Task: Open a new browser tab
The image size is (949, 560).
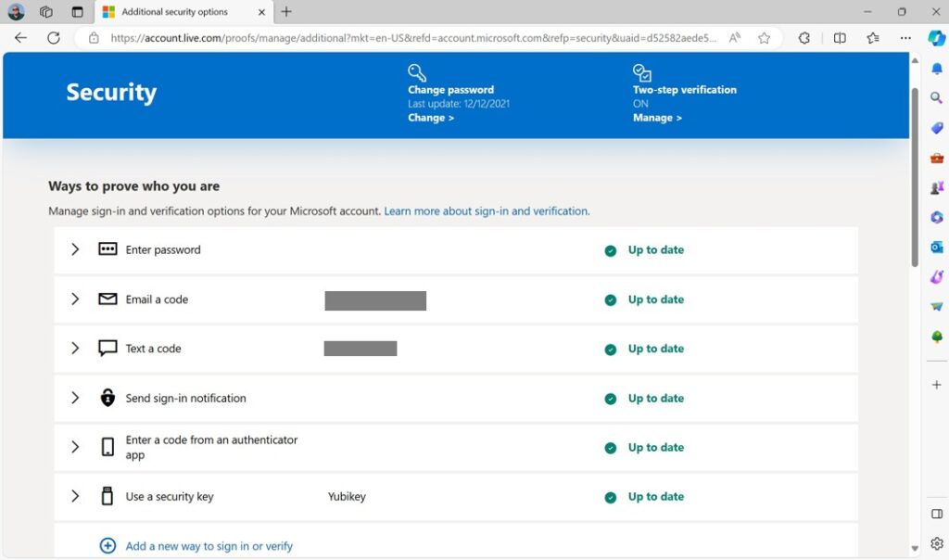Action: coord(287,13)
